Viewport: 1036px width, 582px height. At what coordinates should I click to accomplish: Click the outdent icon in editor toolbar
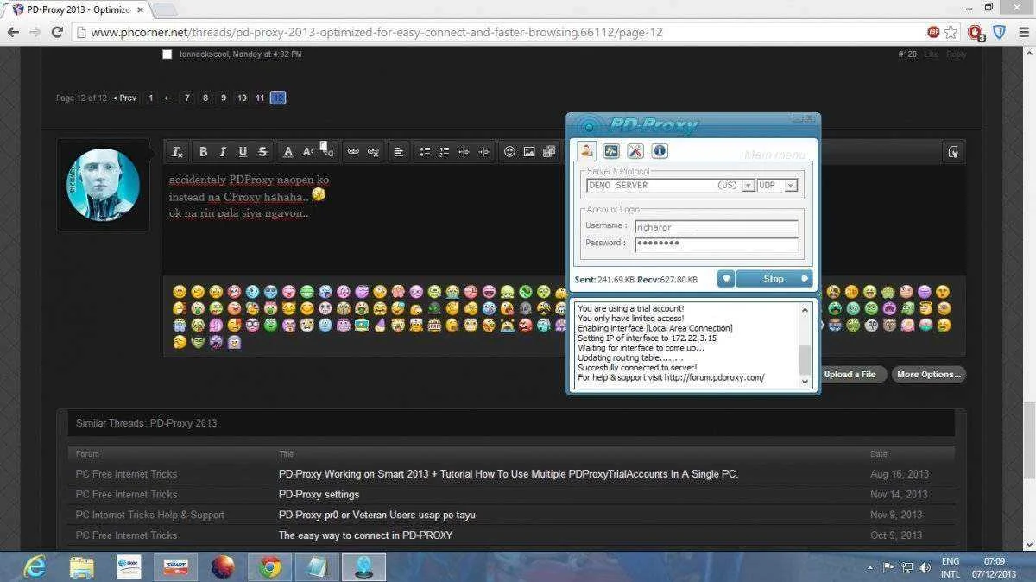tap(464, 151)
